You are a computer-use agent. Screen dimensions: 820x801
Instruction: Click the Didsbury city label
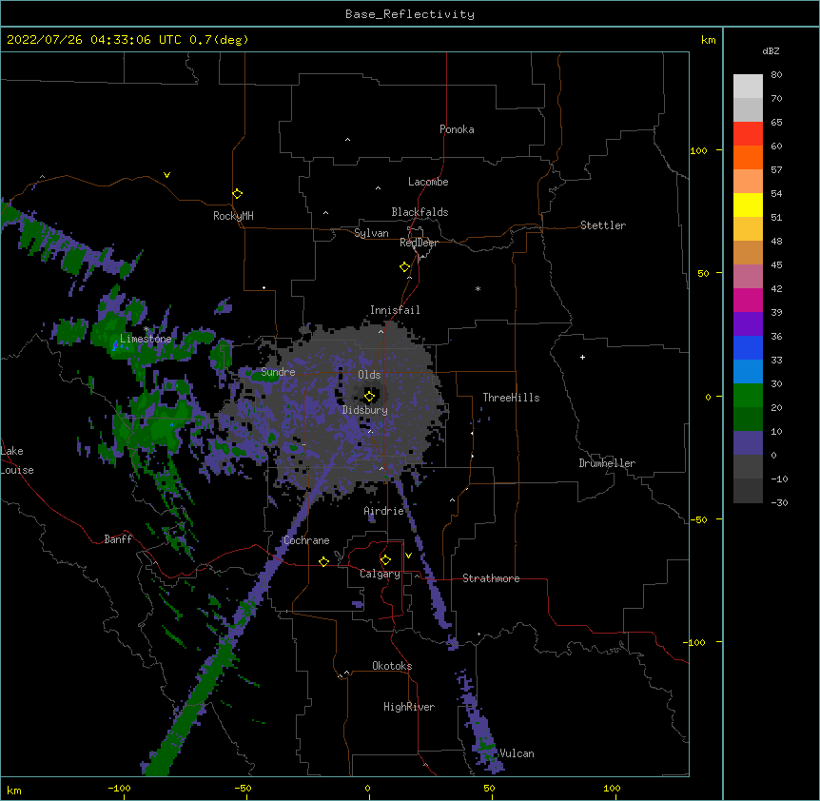[x=365, y=410]
